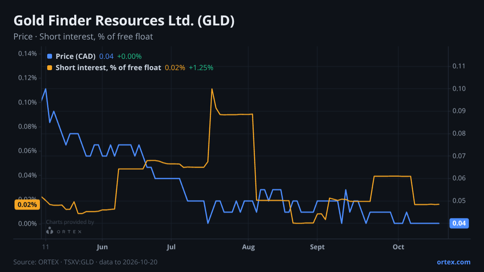Click the Sept x-axis label

click(x=317, y=247)
